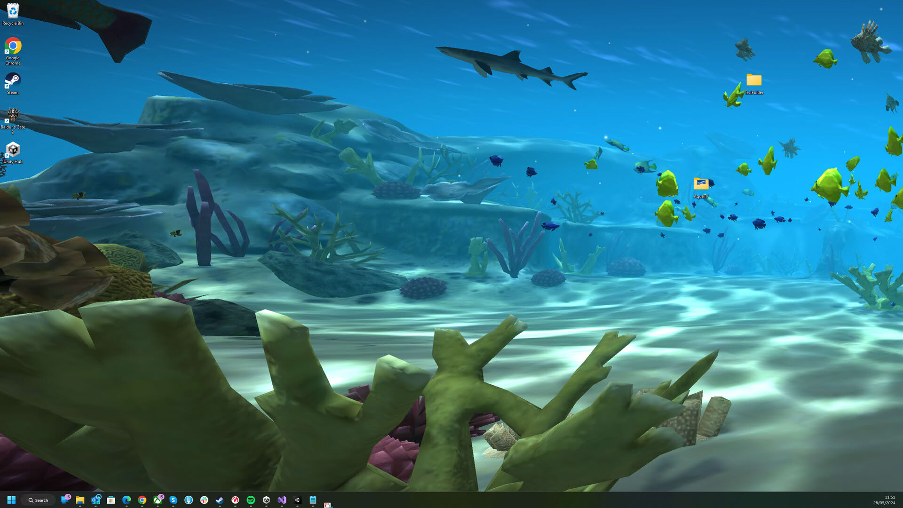Image resolution: width=903 pixels, height=508 pixels.
Task: Open the Unity Editor from the taskbar
Action: pos(297,500)
